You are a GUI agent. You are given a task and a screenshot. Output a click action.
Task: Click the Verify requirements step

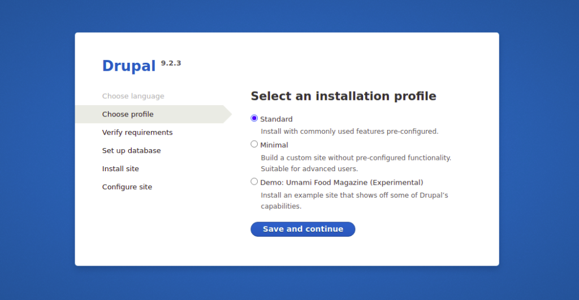pyautogui.click(x=137, y=132)
